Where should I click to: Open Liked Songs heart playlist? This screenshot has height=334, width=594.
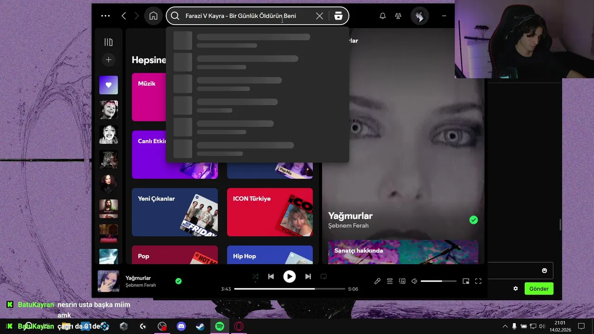coord(109,85)
